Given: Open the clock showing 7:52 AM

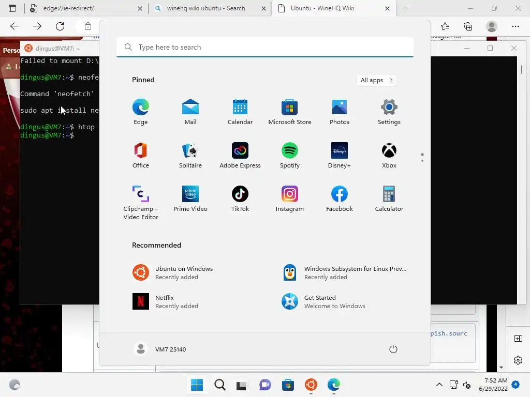Looking at the screenshot, I should tap(493, 385).
